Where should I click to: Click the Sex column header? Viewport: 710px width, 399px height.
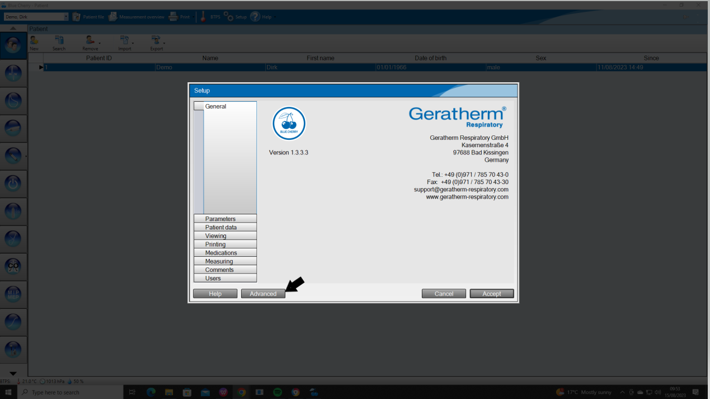click(x=540, y=58)
